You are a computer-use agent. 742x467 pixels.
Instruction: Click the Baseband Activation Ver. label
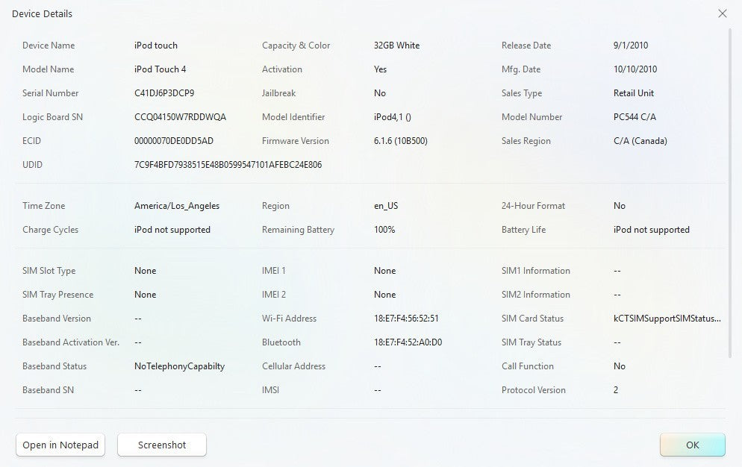pos(71,342)
